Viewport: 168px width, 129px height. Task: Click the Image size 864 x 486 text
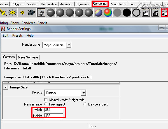coord(48,77)
